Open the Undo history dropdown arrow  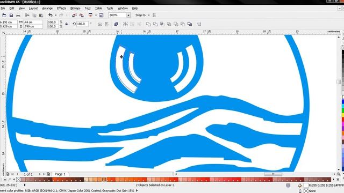(55, 15)
